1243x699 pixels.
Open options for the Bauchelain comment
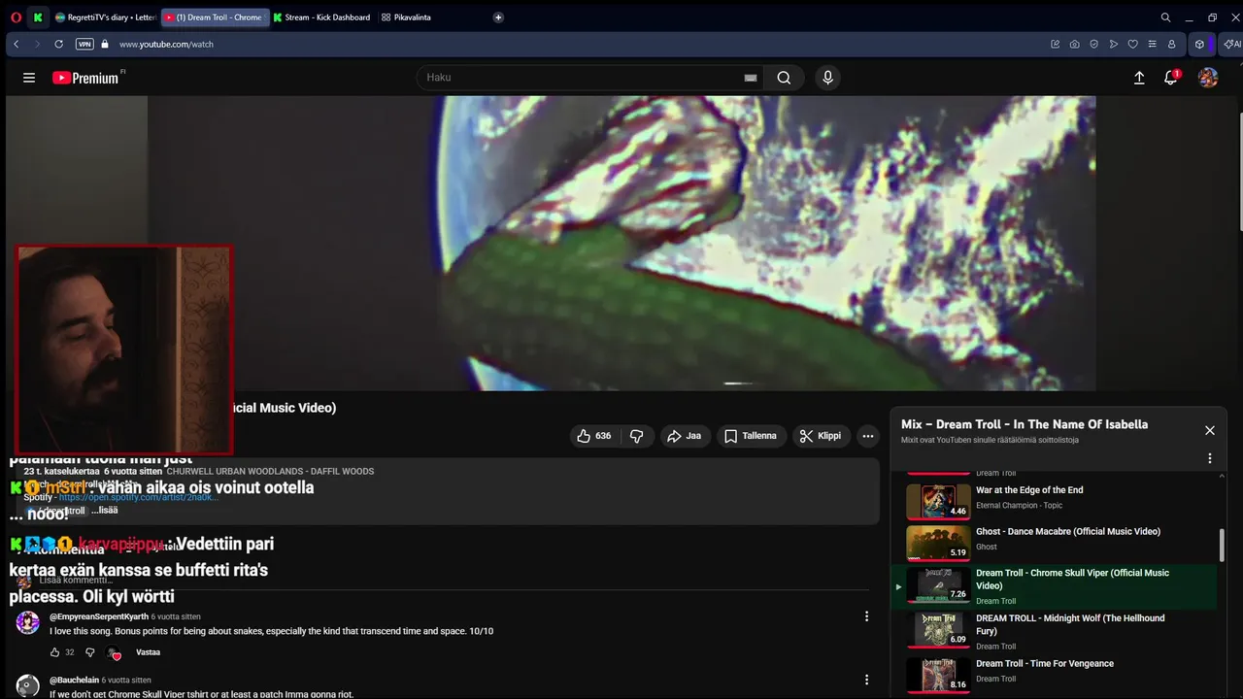tap(867, 681)
